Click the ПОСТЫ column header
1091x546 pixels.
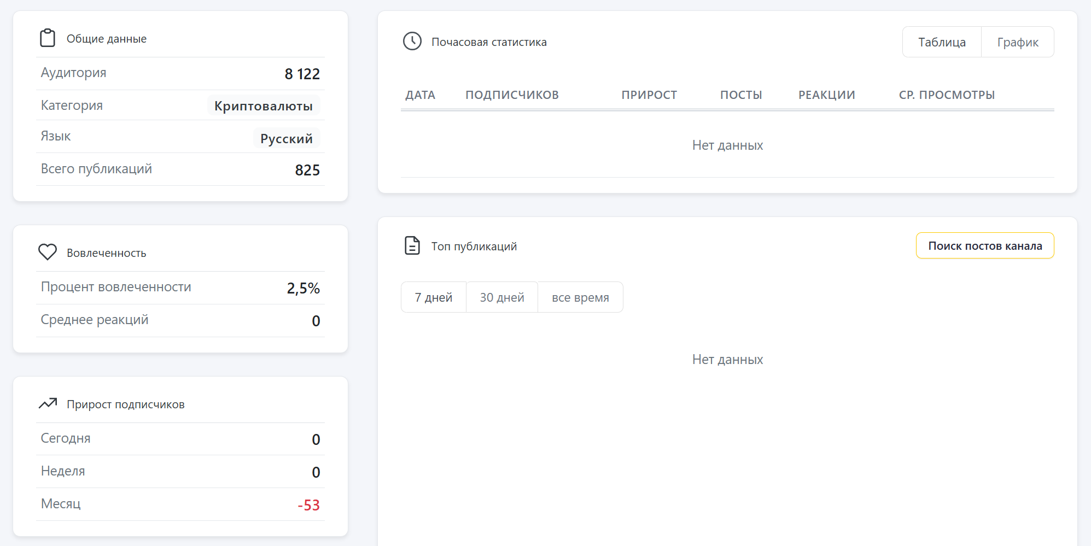pyautogui.click(x=741, y=95)
